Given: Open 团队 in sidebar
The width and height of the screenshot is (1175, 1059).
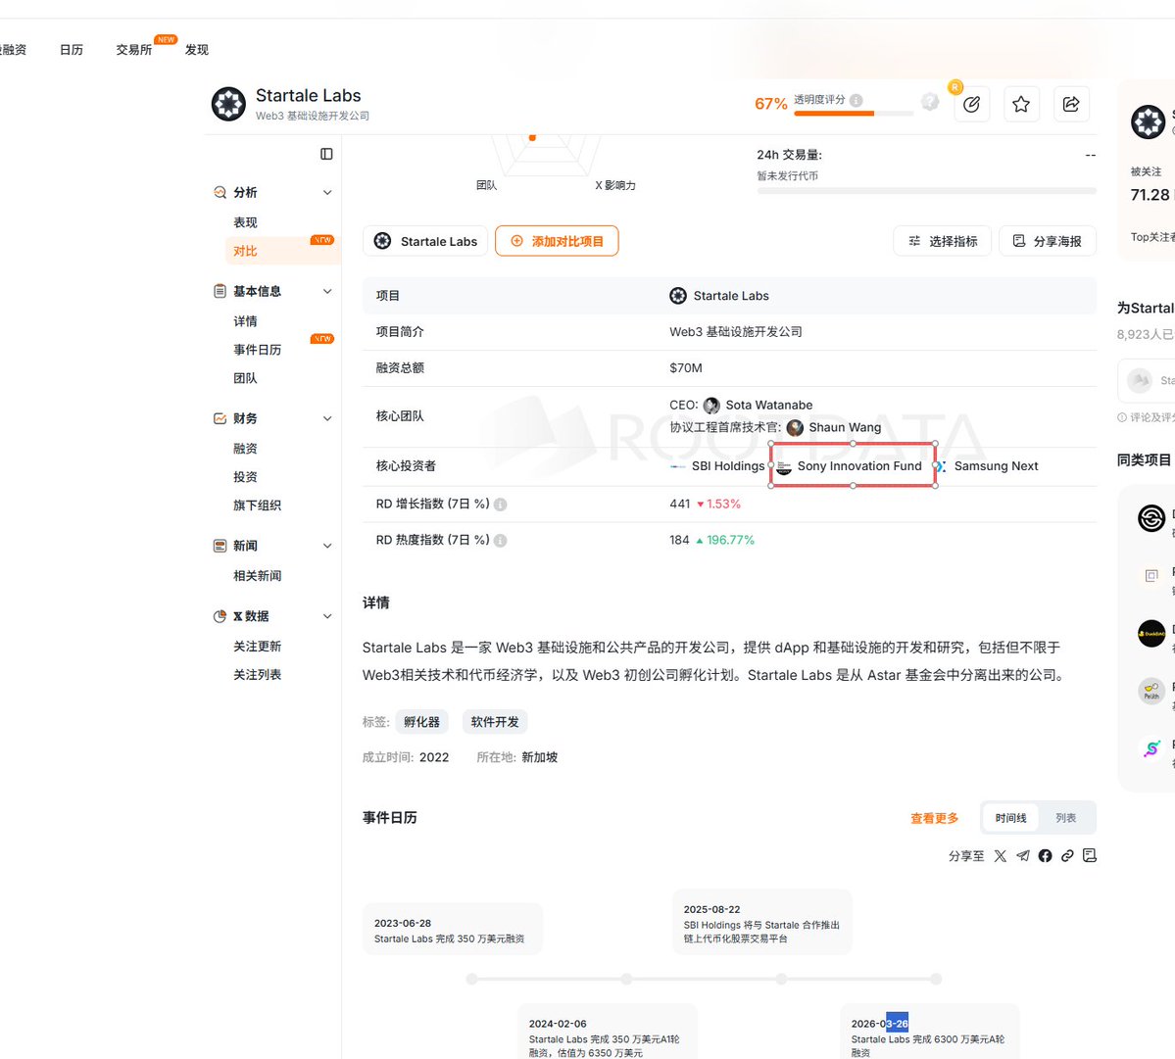Looking at the screenshot, I should click(245, 378).
